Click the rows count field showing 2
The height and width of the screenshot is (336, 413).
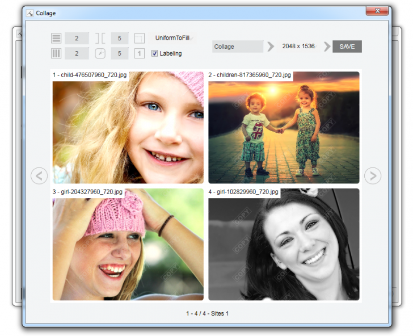pyautogui.click(x=77, y=38)
